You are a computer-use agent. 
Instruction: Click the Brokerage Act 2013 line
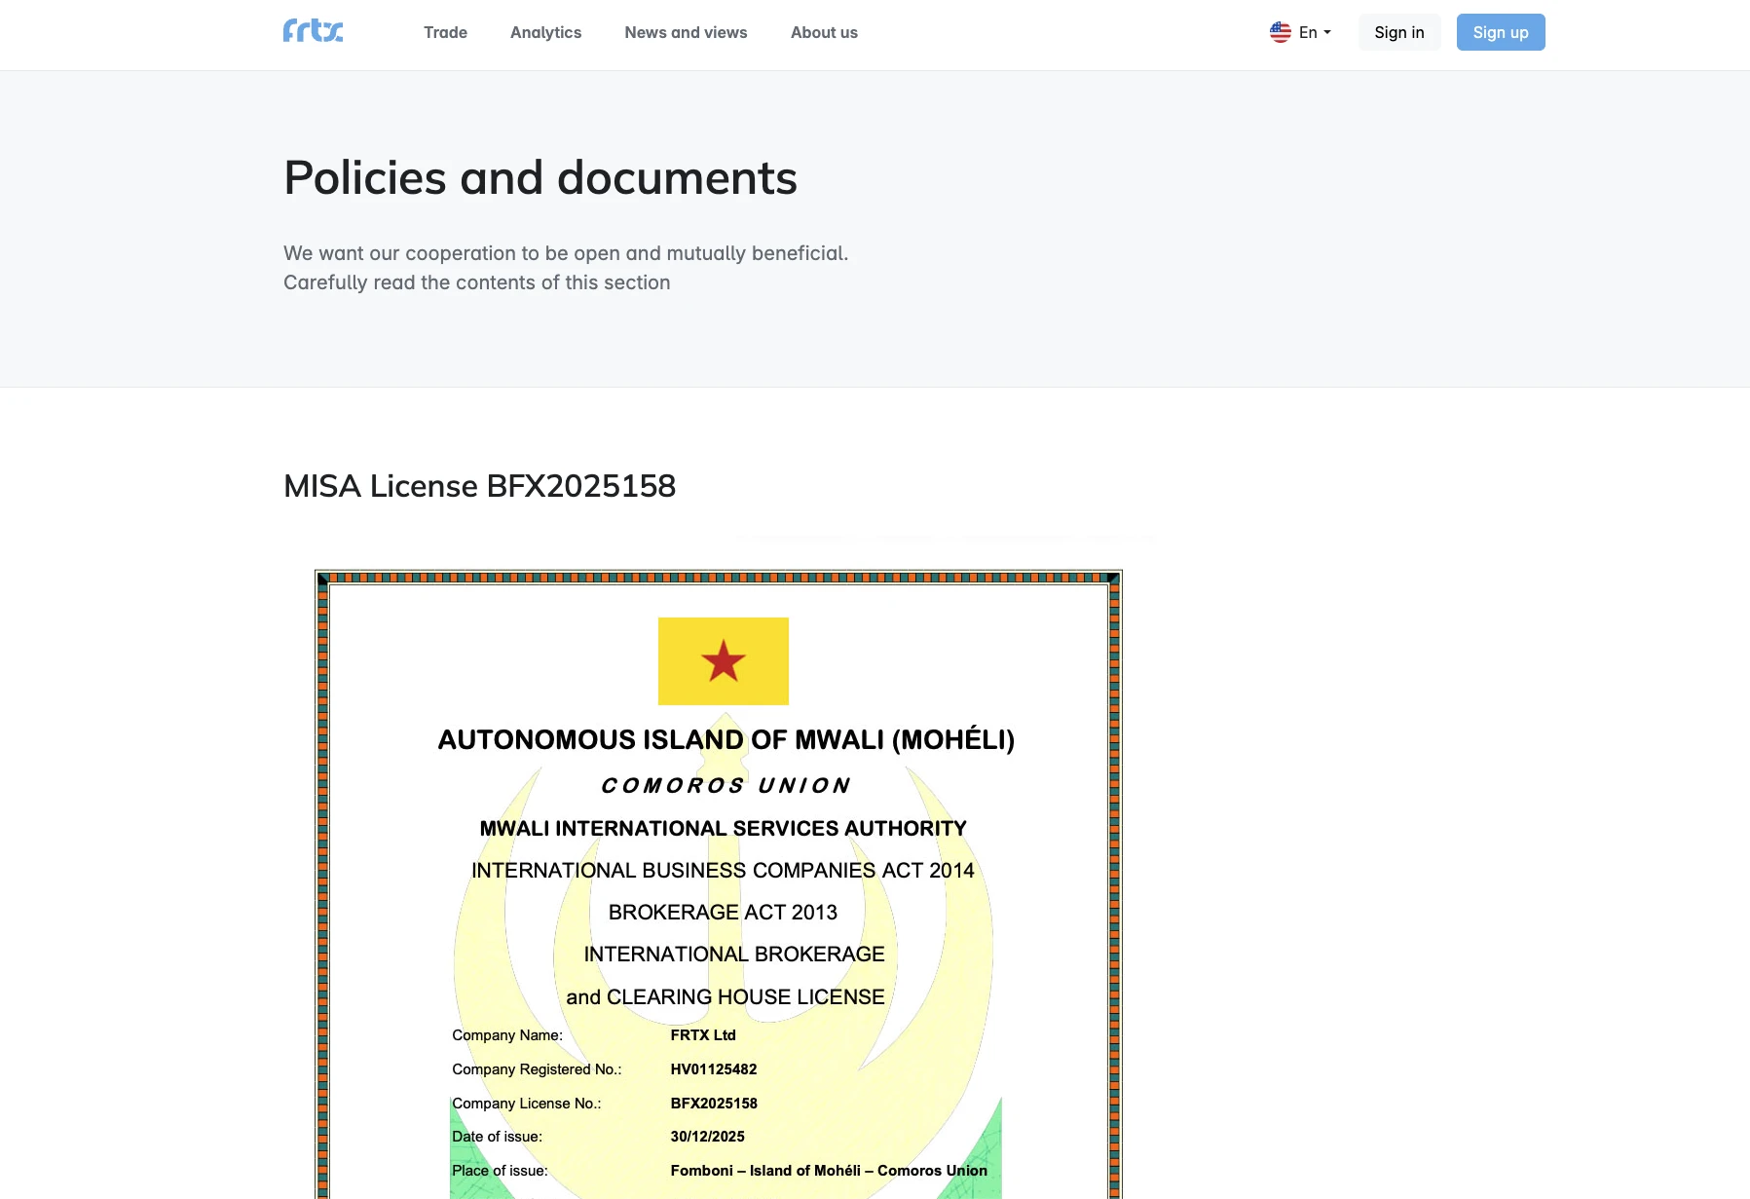click(x=723, y=913)
